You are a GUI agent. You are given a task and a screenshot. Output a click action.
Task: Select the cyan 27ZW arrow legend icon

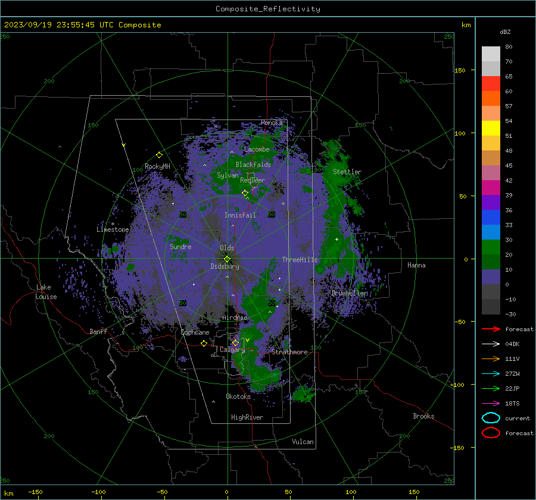pos(491,374)
